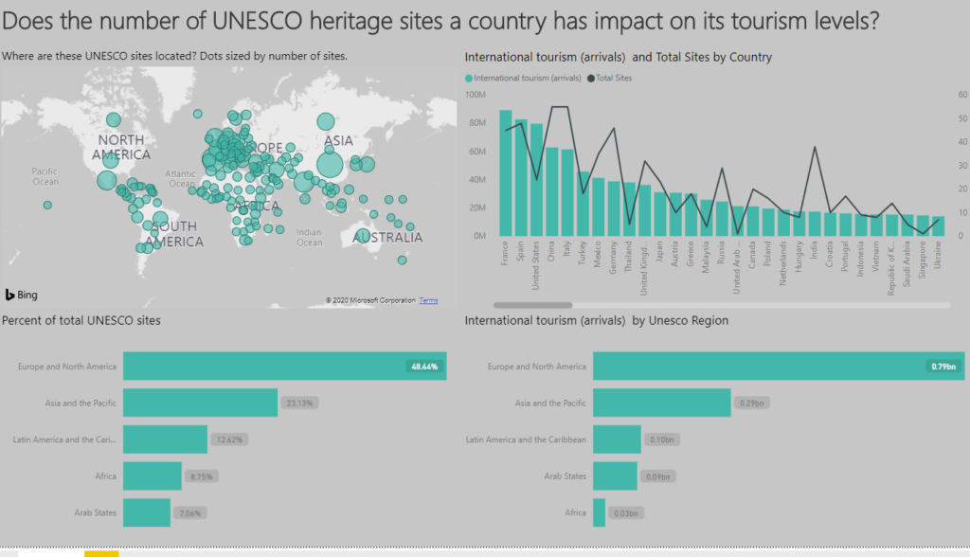Select the Italy tourism bar
970x557 pixels.
coord(567,192)
